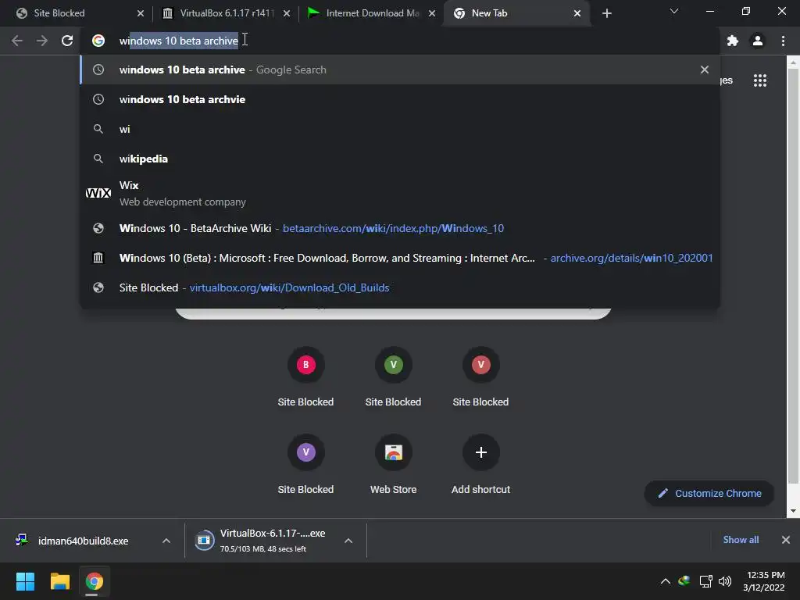
Task: Expand options for the VirtualBox-6.1.17 download
Action: (348, 541)
